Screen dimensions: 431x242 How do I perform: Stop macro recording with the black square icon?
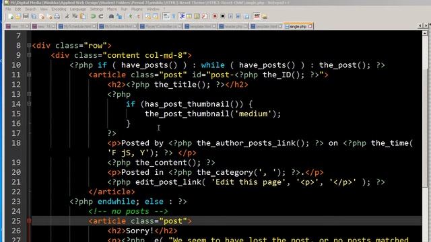coord(223,16)
